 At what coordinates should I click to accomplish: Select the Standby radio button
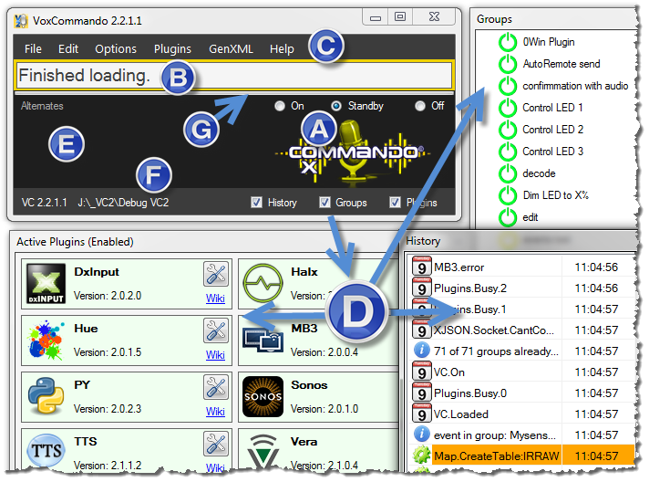336,106
